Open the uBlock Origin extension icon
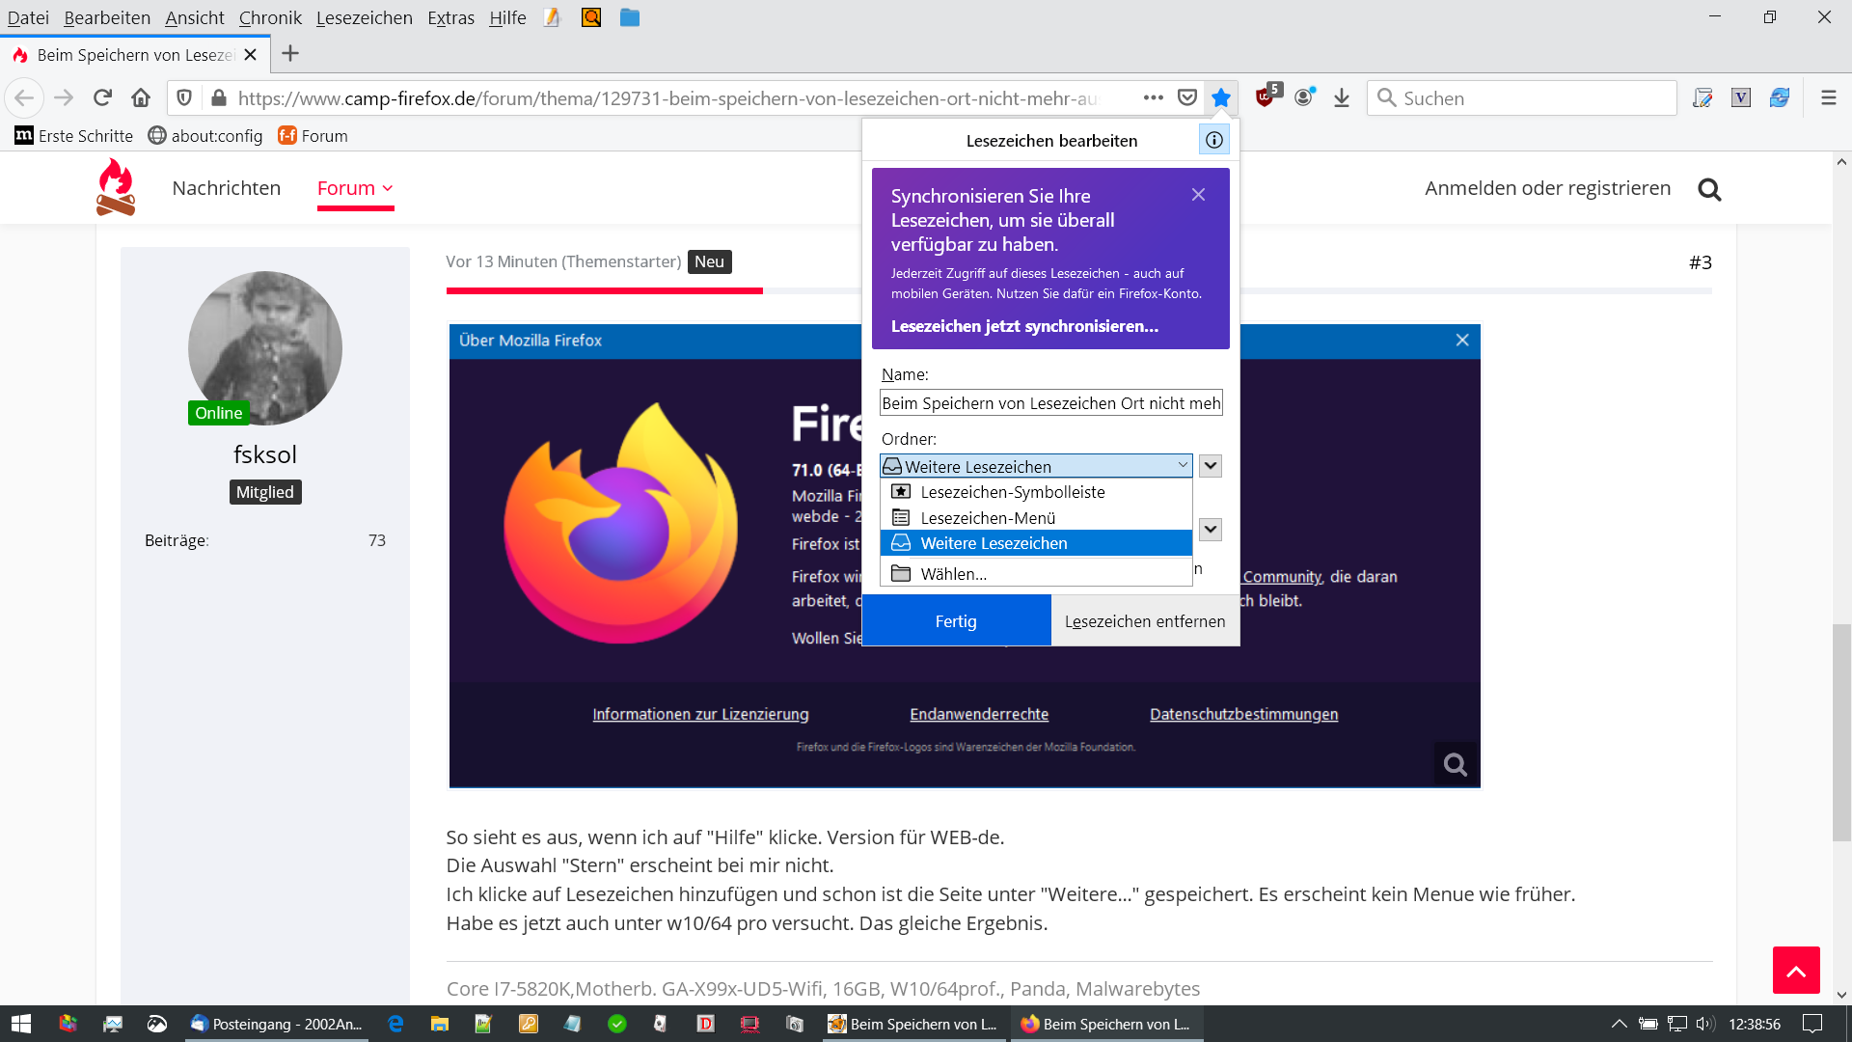 tap(1266, 96)
